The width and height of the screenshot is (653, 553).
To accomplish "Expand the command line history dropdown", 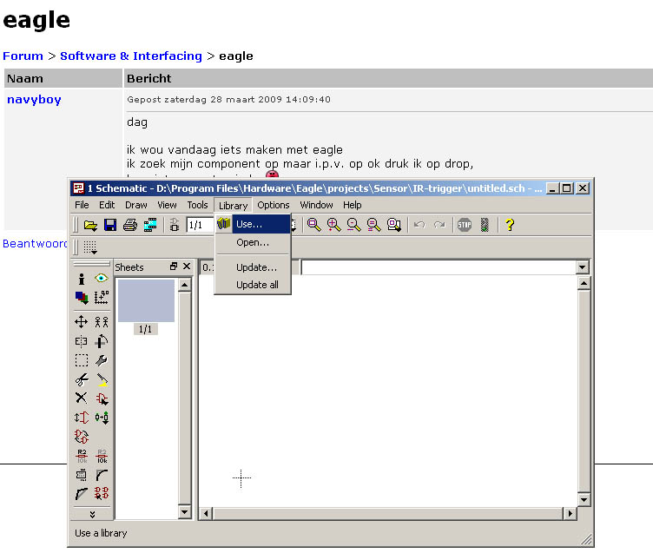I will [582, 267].
